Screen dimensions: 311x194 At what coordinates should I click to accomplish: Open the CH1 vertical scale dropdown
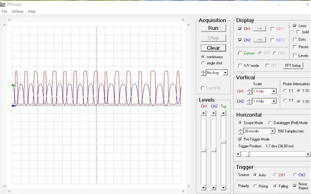coord(274,91)
